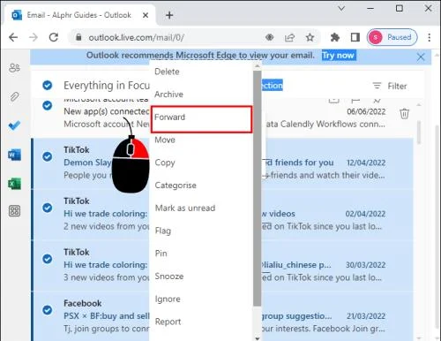Toggle the select-all checkbox next to Everything in Focused
Viewport: 441px width, 341px height.
pyautogui.click(x=48, y=86)
